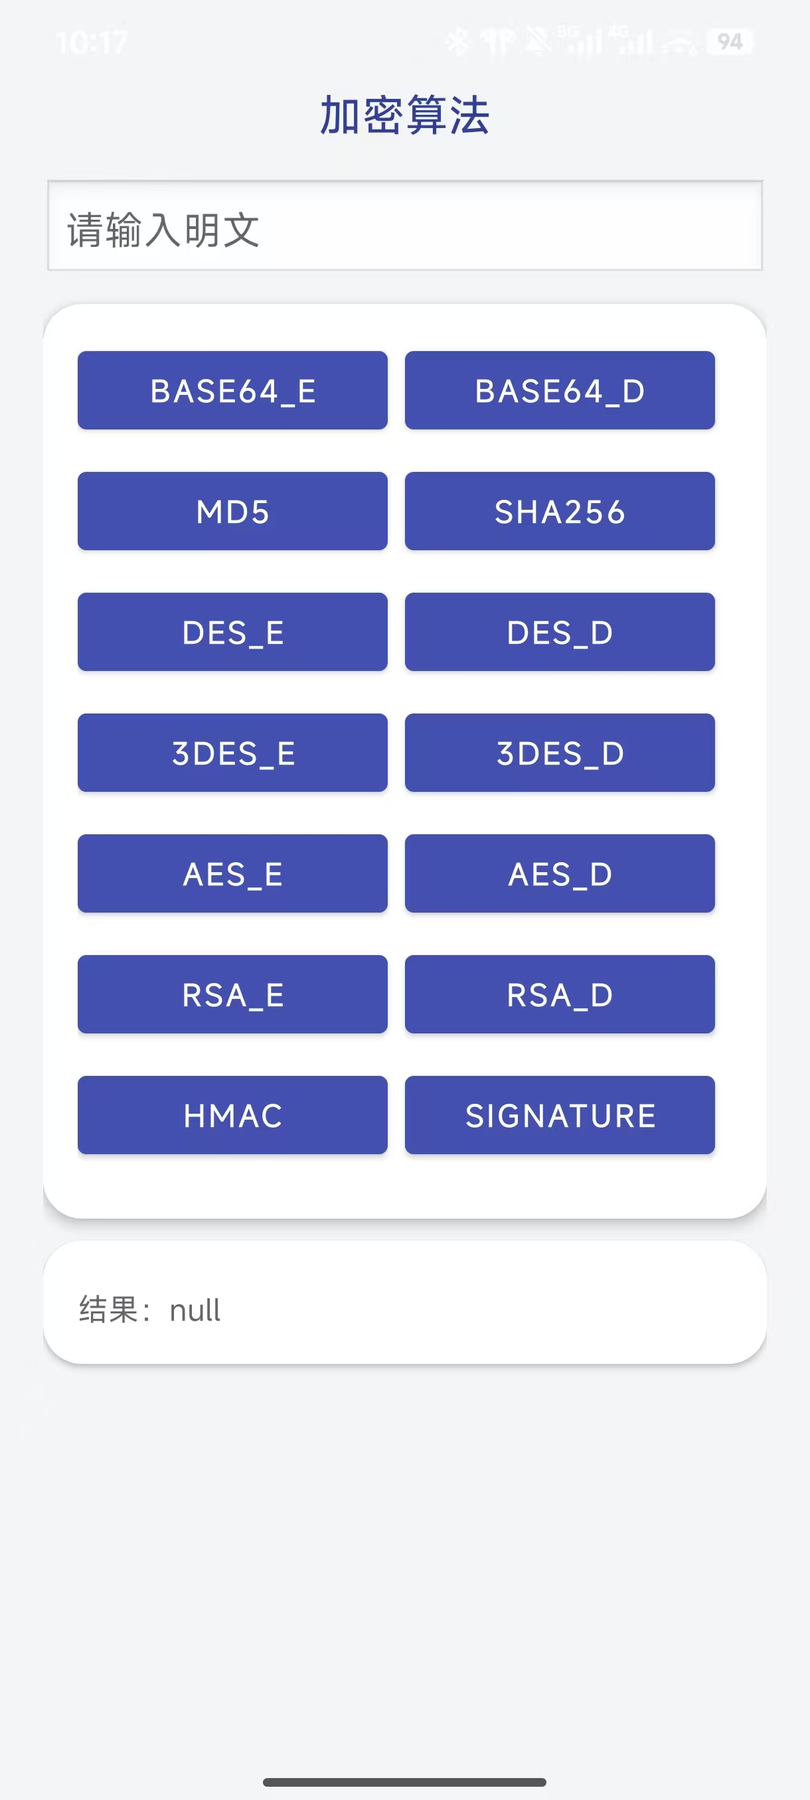The image size is (810, 1800).
Task: Tap the bottom home gesture bar
Action: click(x=404, y=1783)
